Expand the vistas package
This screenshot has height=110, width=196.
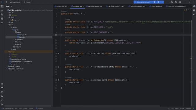pyautogui.click(x=14, y=44)
